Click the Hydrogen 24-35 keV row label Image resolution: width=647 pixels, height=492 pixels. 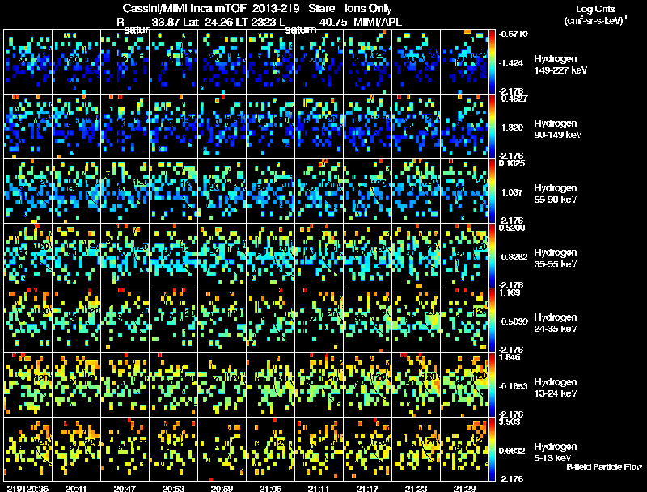(x=556, y=323)
